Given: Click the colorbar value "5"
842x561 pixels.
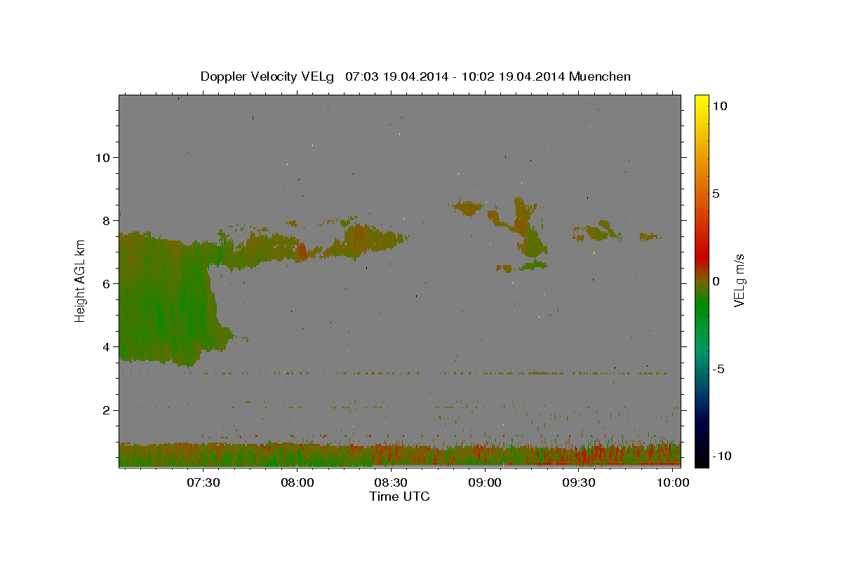Looking at the screenshot, I should (x=715, y=194).
